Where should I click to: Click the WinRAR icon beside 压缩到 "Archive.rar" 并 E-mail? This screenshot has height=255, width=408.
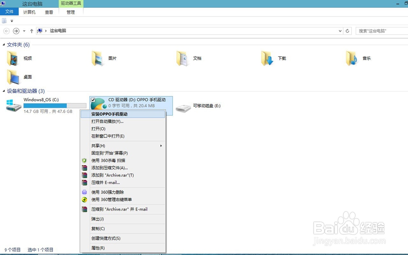tap(84, 209)
